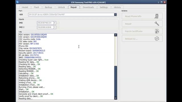Click the circular reboot icon
This screenshot has width=182, height=102.
157,39
